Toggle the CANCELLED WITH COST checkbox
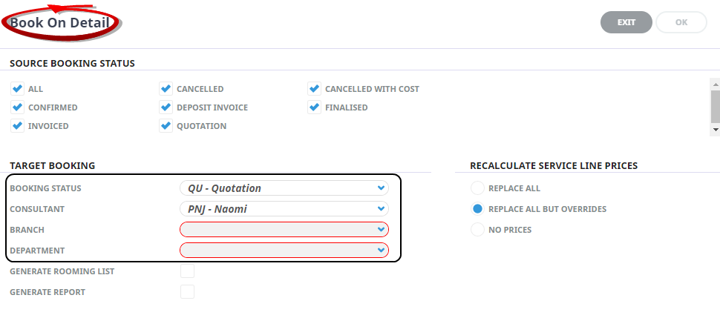This screenshot has width=720, height=318. coord(314,89)
